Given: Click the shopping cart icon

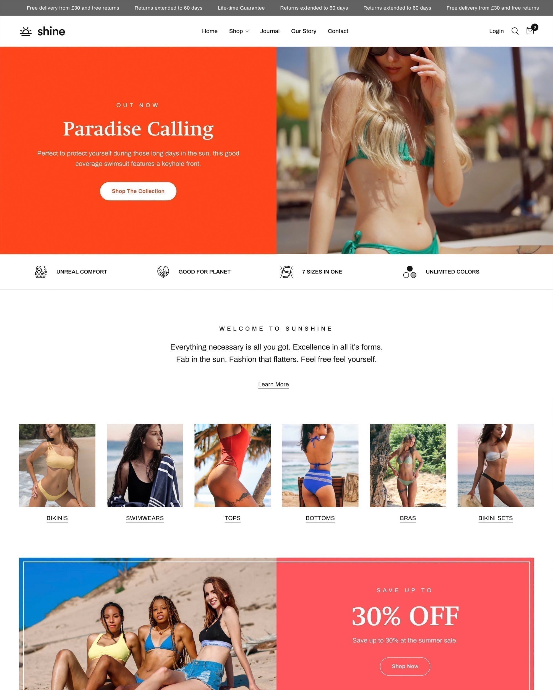Looking at the screenshot, I should pyautogui.click(x=530, y=31).
